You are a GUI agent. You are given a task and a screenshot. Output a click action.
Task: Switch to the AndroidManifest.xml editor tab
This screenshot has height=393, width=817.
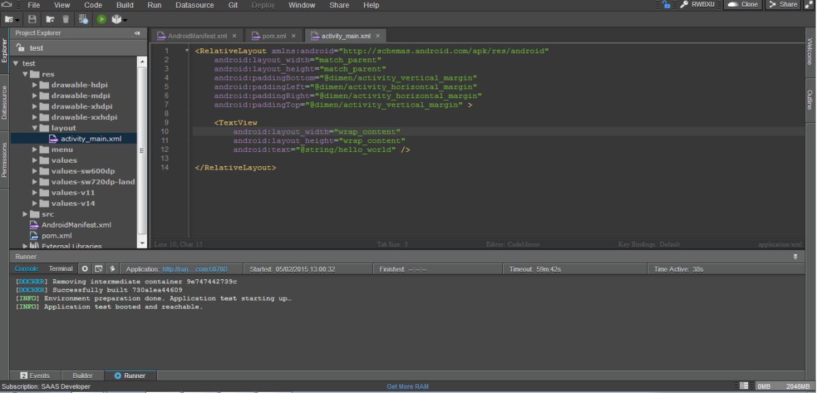pos(197,36)
